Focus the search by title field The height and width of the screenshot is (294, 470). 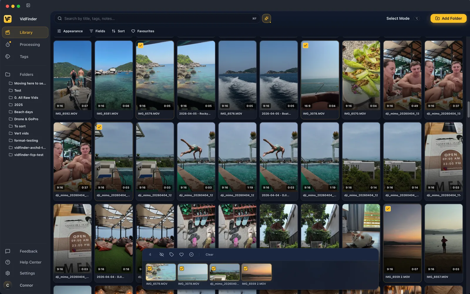pos(157,18)
